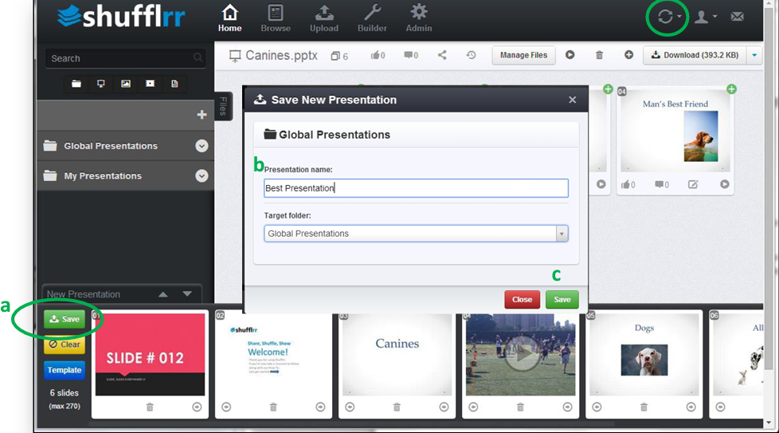Add new folder with plus icon
The width and height of the screenshot is (779, 433).
point(202,115)
